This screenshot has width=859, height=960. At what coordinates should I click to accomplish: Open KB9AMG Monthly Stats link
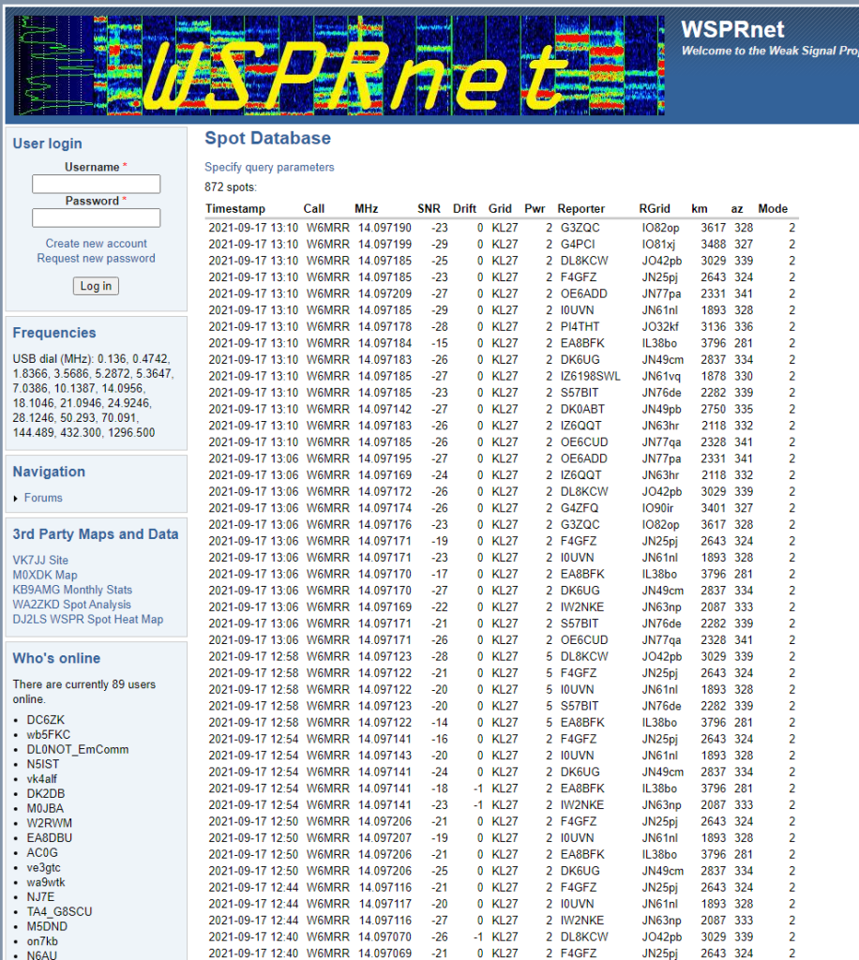72,591
